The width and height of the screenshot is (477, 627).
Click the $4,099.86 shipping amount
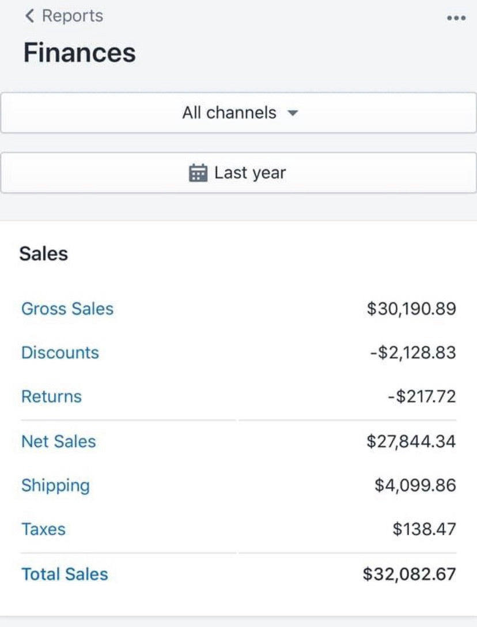tap(415, 485)
